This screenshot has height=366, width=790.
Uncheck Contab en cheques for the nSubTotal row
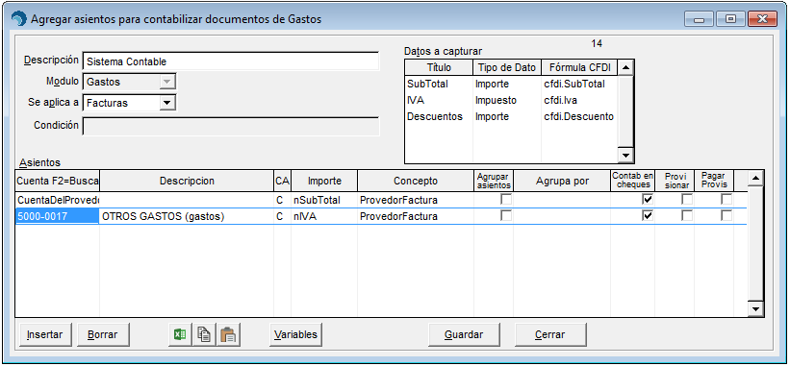648,200
